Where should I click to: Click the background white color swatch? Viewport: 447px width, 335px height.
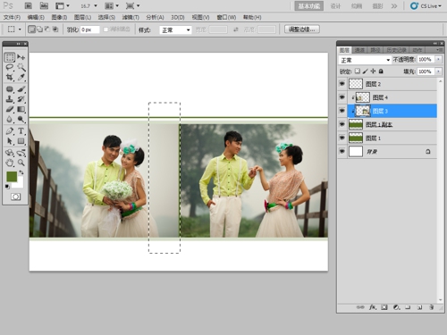(x=19, y=184)
